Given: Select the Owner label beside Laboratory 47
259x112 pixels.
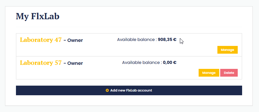Looking at the screenshot, I should pos(75,40).
